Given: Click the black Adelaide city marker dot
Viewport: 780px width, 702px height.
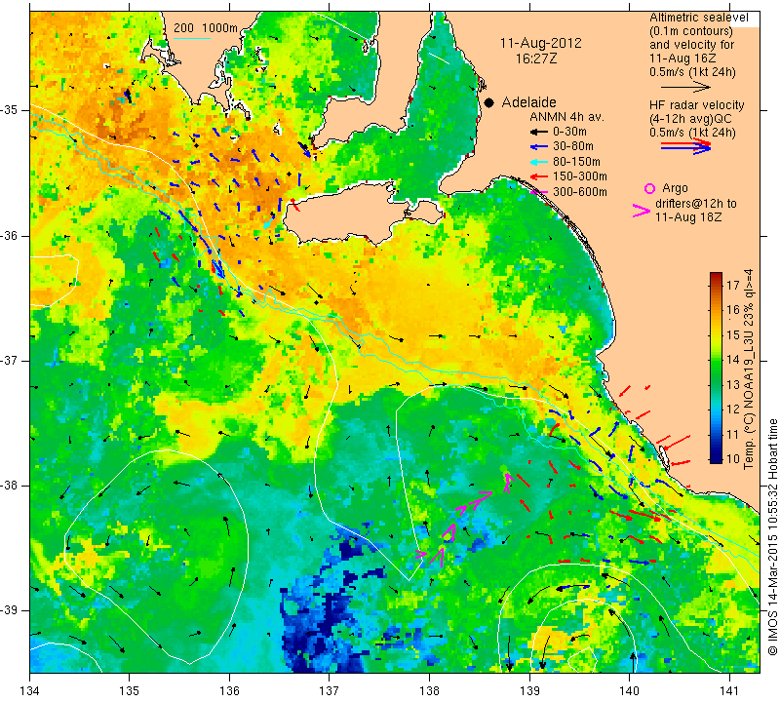Looking at the screenshot, I should (489, 102).
